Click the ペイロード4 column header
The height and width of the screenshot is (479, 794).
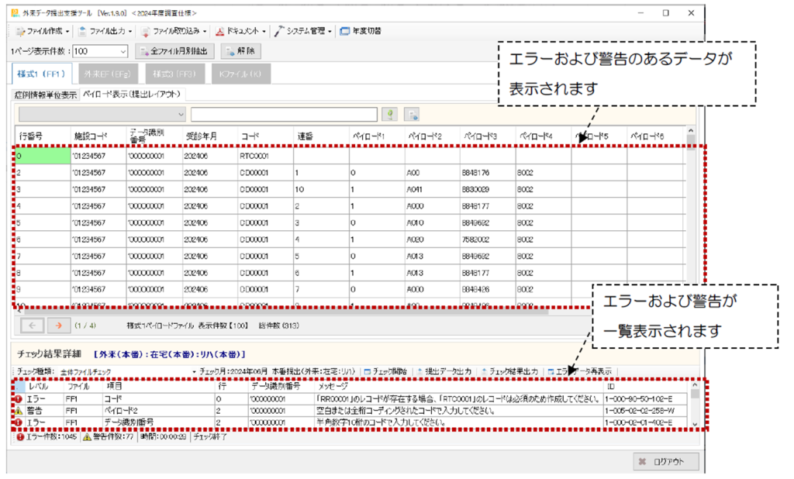[x=544, y=136]
